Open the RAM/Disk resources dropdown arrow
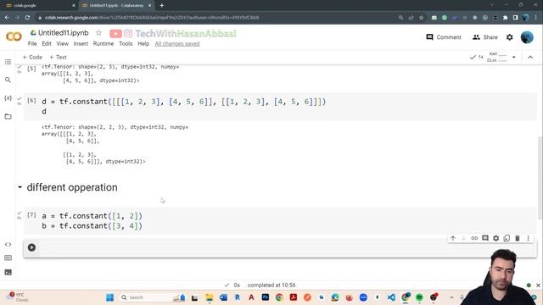Viewport: 543px width, 305px height. (x=514, y=57)
